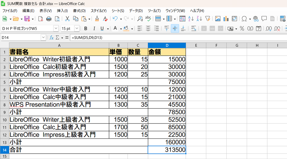Open Find and Replace
287x159 pixels.
pyautogui.click(x=140, y=19)
